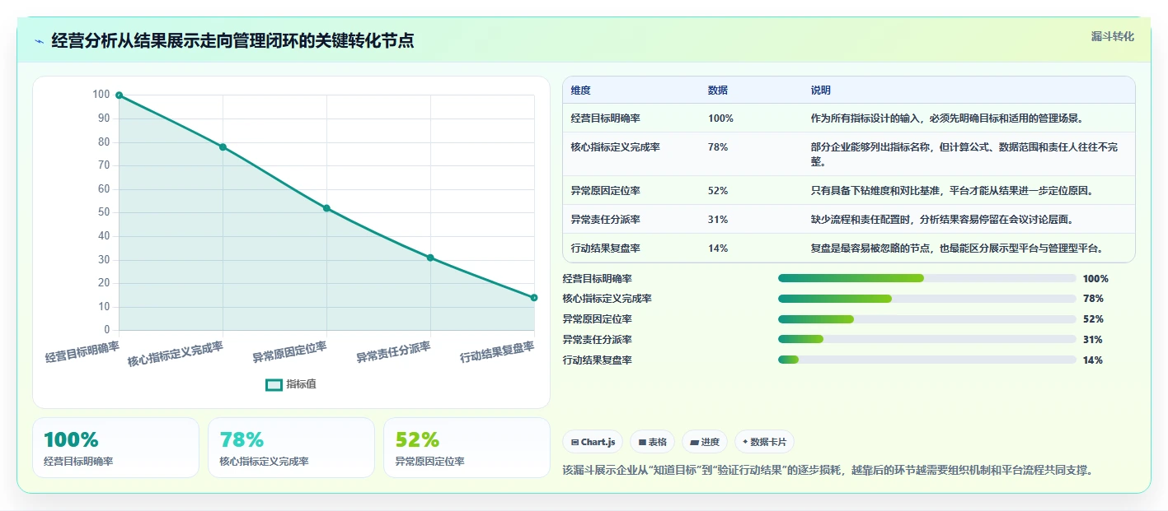Click x-axis label 异常责任分派率 under chart

(393, 352)
